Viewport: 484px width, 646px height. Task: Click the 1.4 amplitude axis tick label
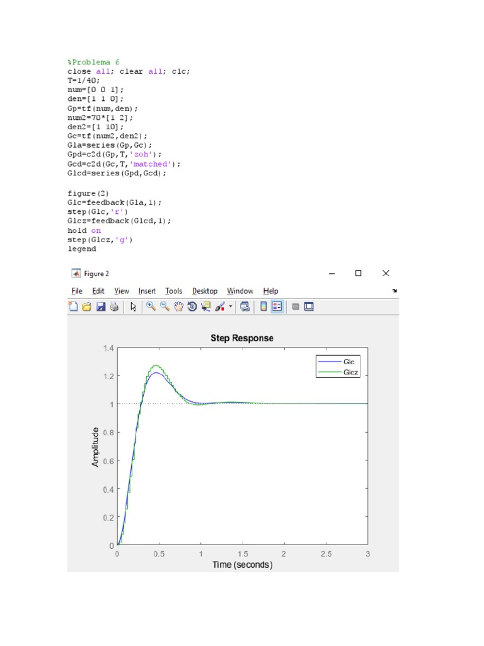pyautogui.click(x=108, y=348)
